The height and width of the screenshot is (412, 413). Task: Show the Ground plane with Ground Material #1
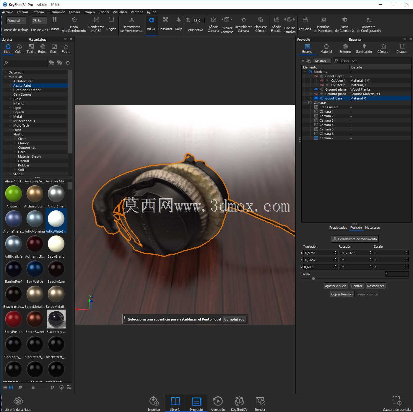[316, 94]
